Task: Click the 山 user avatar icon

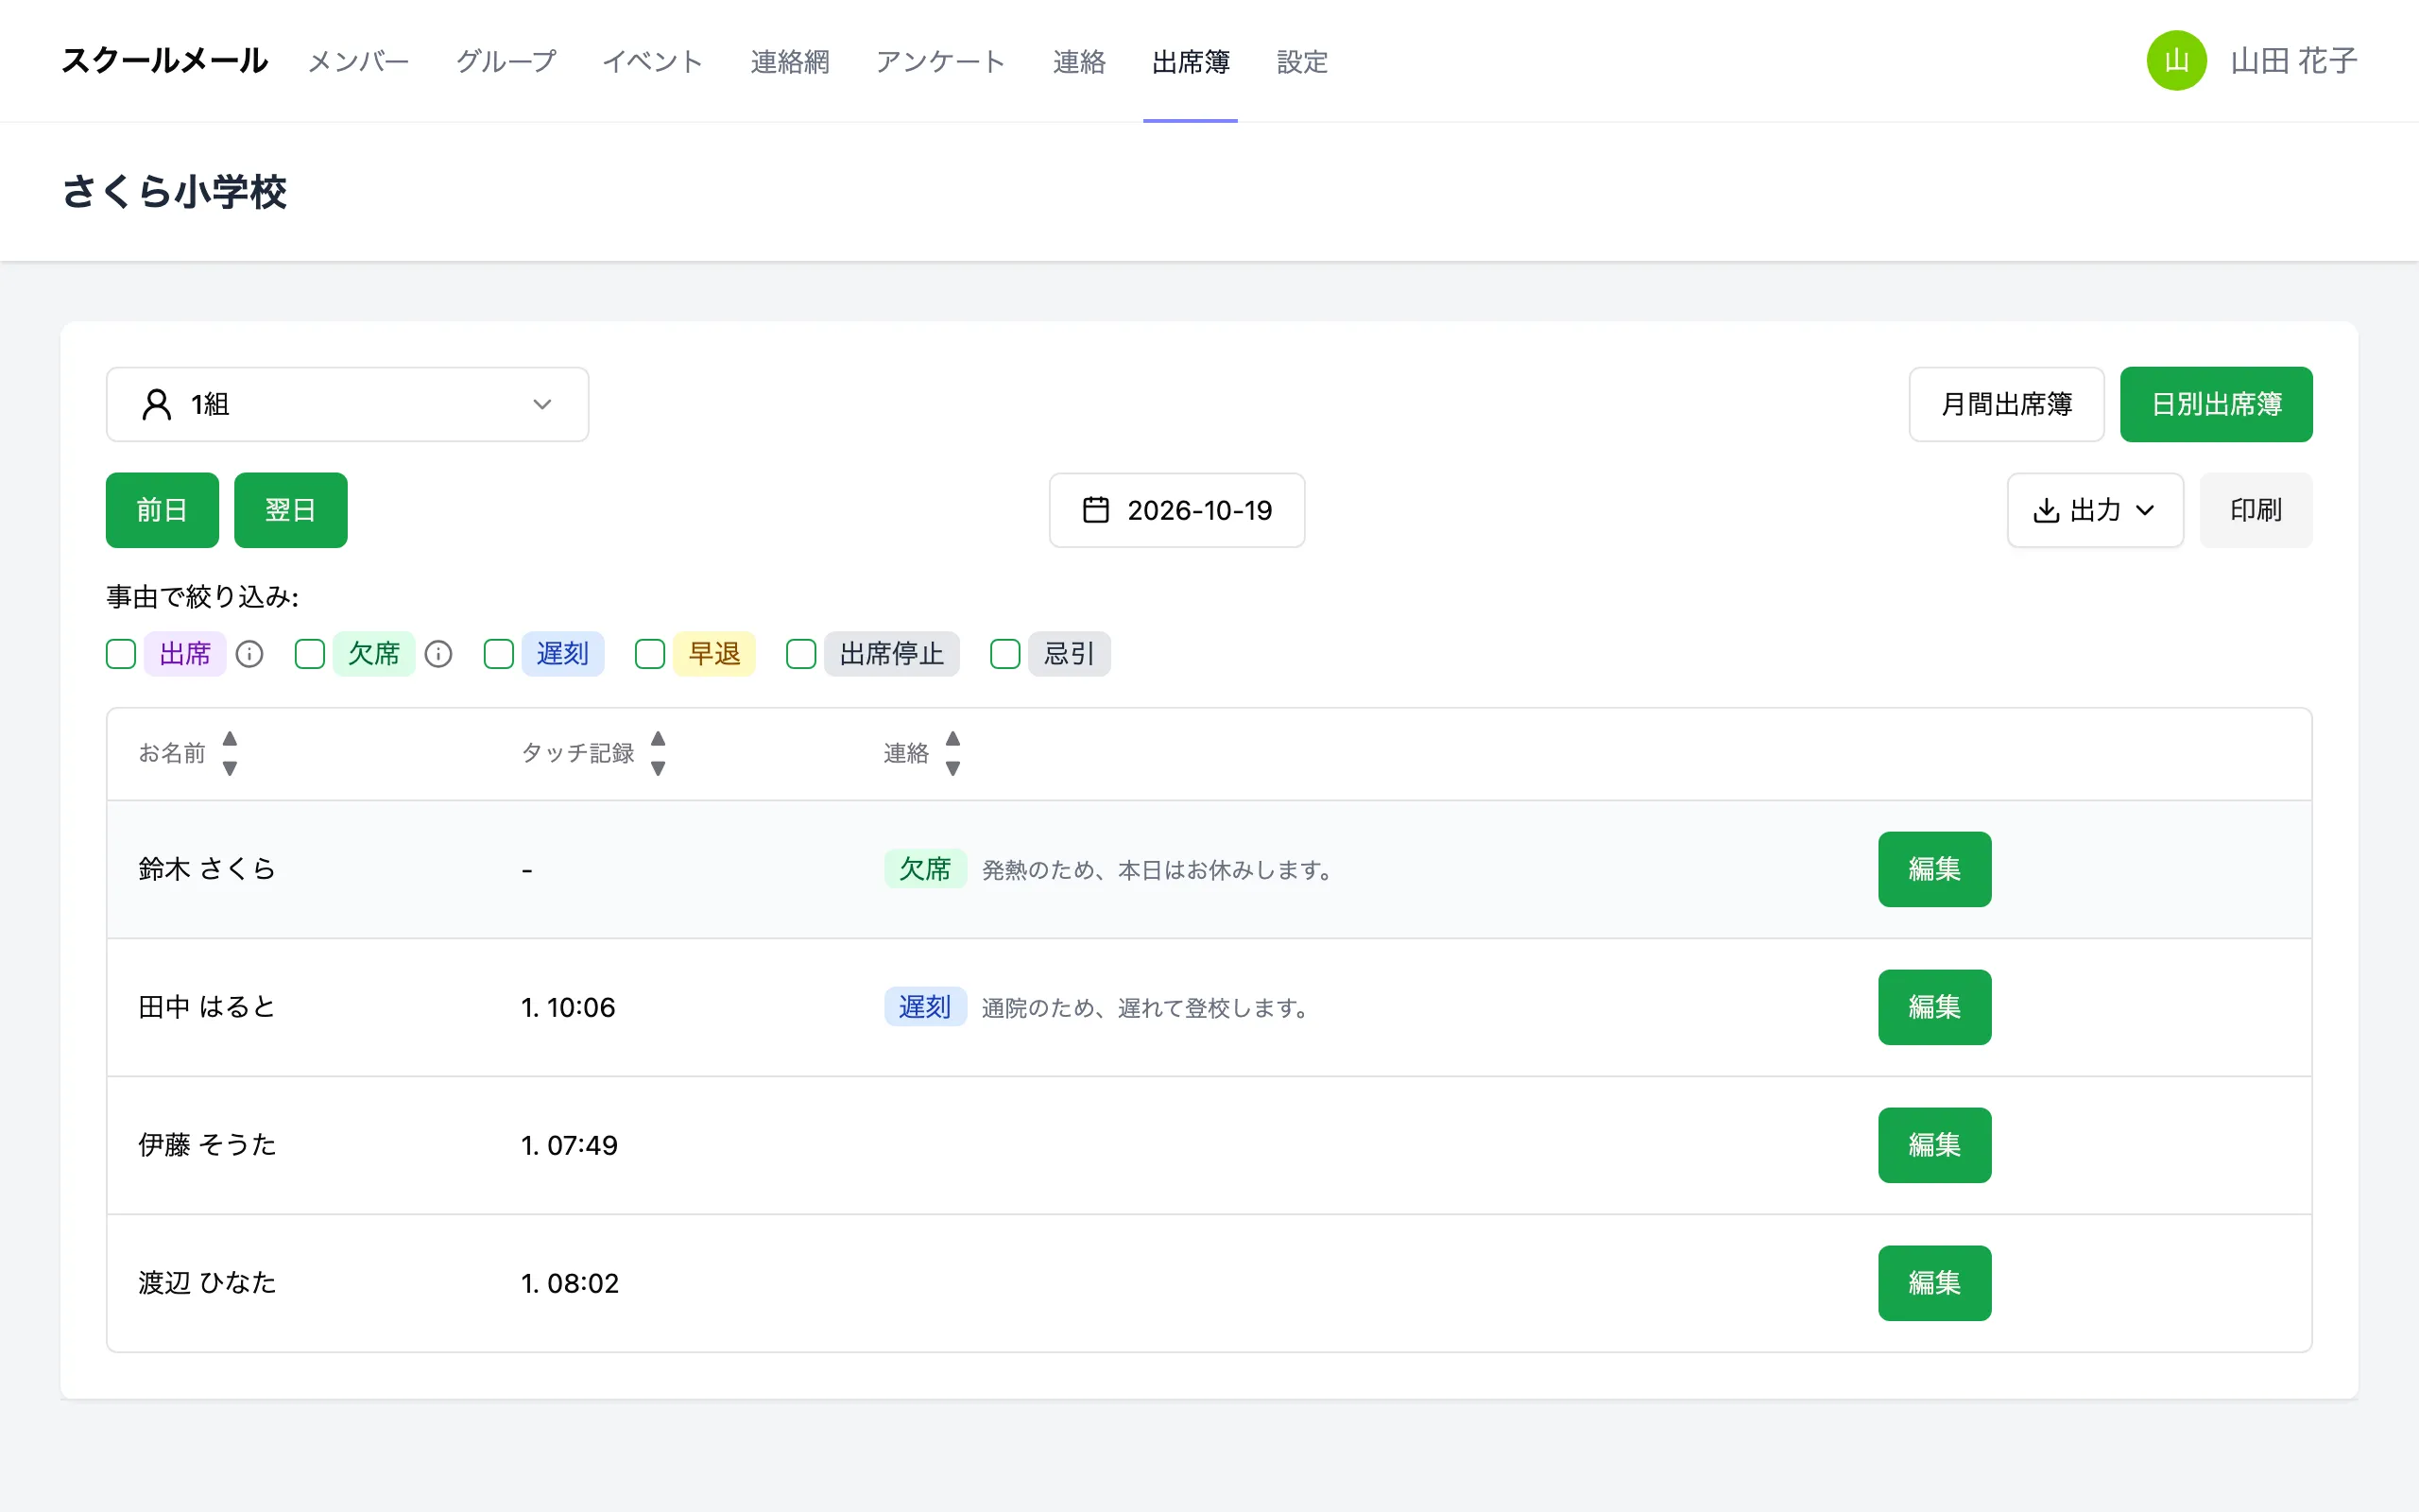Action: 2176,61
